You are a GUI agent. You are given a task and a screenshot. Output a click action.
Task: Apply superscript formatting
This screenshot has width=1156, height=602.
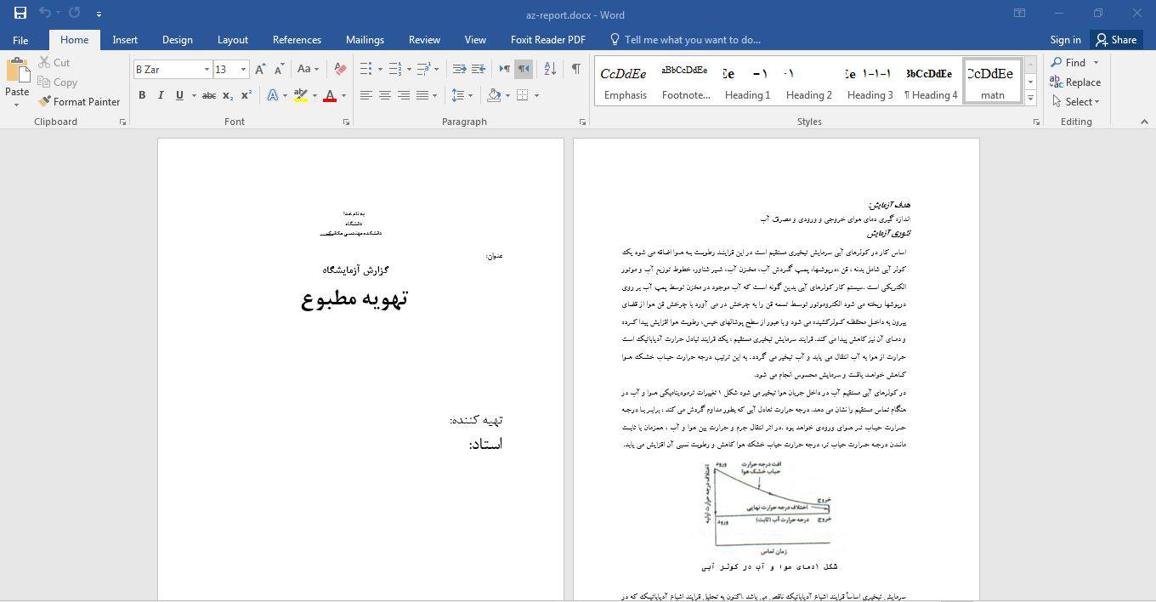(246, 95)
